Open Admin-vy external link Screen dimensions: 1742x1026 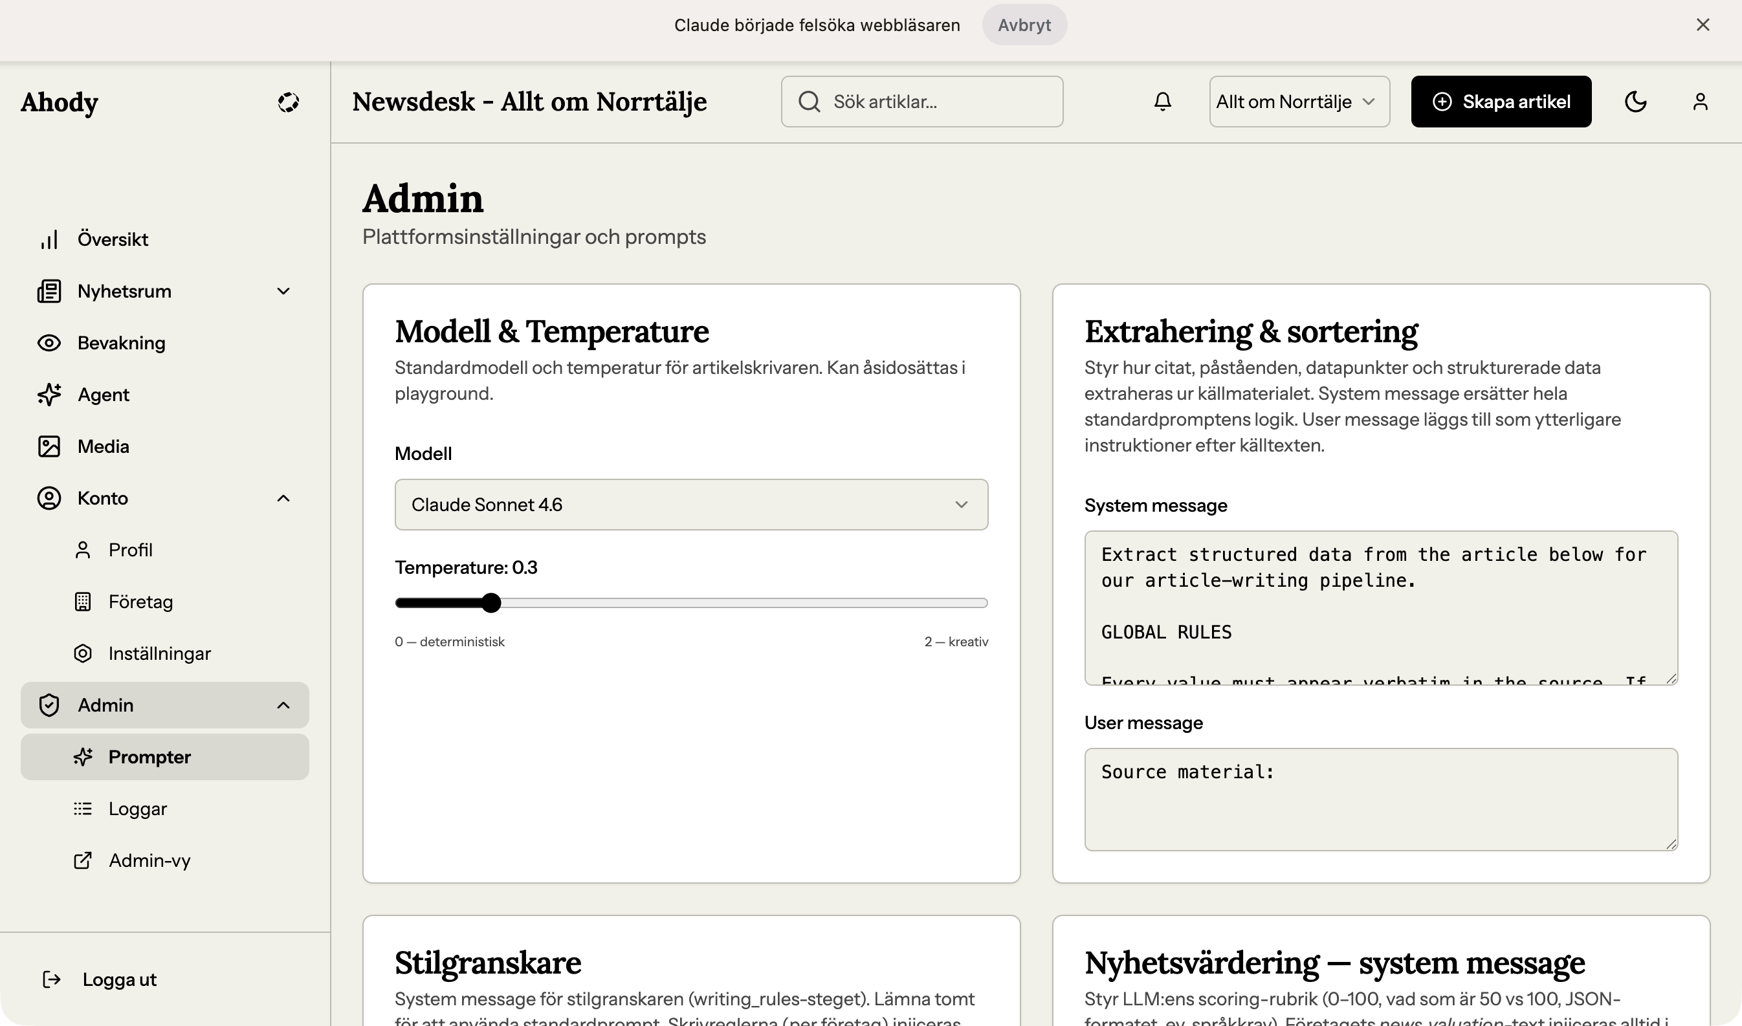(164, 861)
